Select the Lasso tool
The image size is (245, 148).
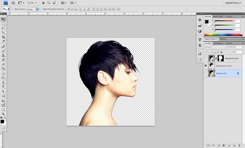pyautogui.click(x=3, y=28)
